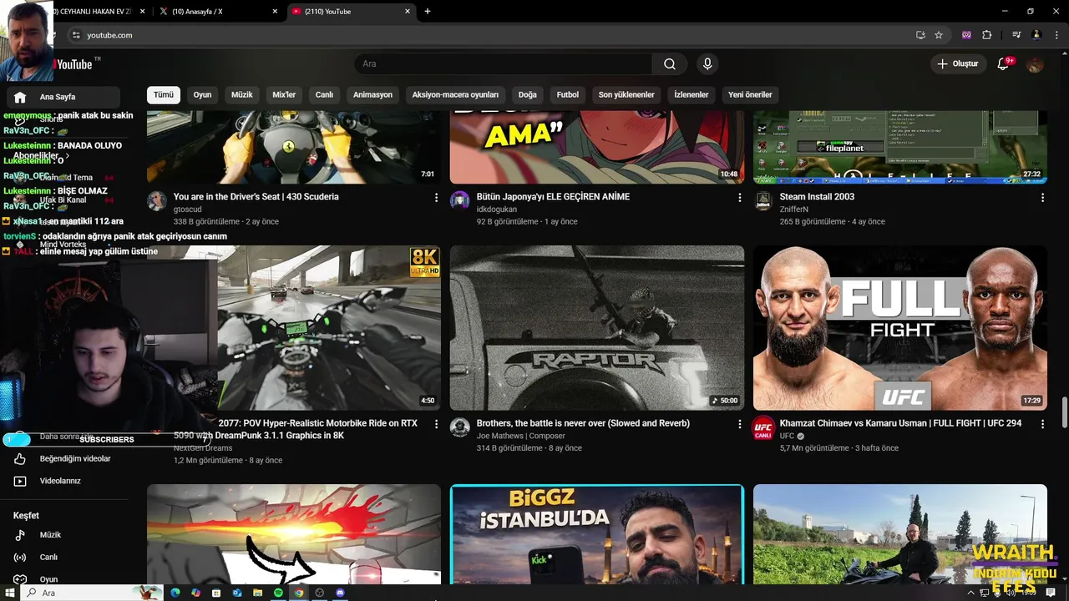Viewport: 1069px width, 601px height.
Task: Open UFC channel avatar
Action: (763, 427)
